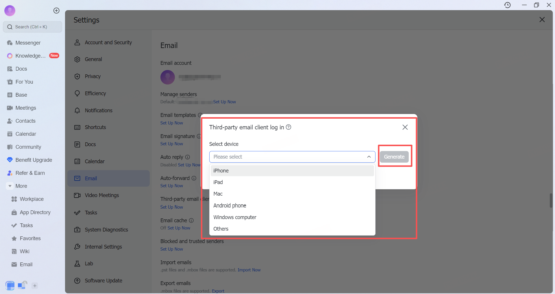Image resolution: width=555 pixels, height=294 pixels.
Task: Pick Android phone in the device options
Action: pos(230,206)
